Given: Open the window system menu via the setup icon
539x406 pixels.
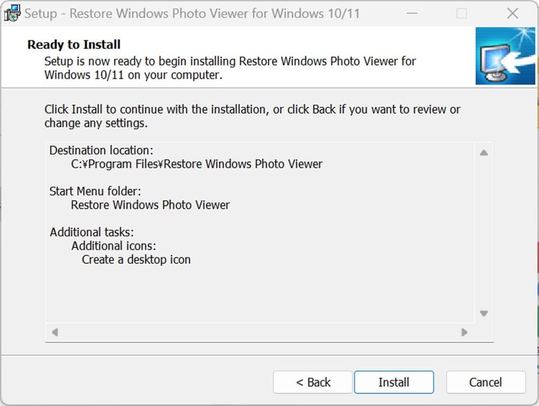Looking at the screenshot, I should coord(11,12).
